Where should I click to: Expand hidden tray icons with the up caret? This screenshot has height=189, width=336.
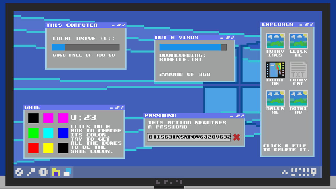(x=285, y=172)
